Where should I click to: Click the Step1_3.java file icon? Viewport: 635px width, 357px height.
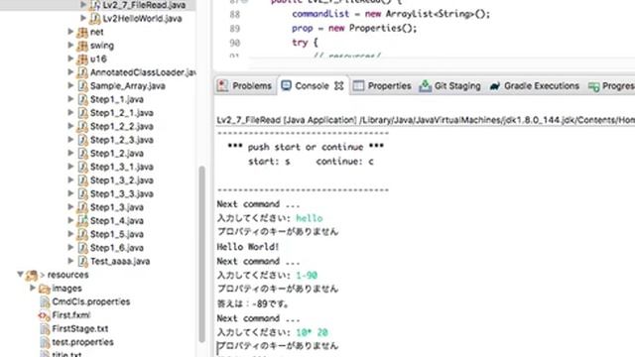(82, 207)
